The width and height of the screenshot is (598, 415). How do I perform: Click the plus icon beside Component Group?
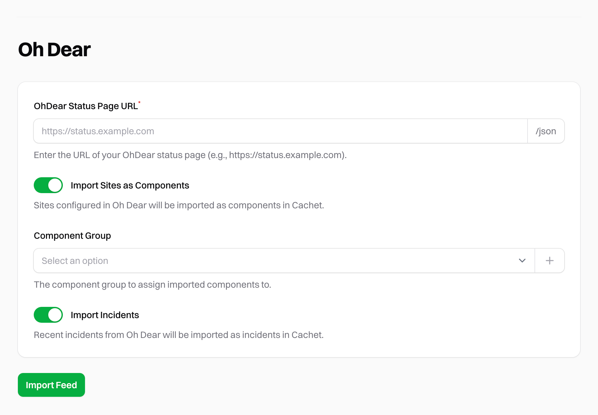point(549,261)
